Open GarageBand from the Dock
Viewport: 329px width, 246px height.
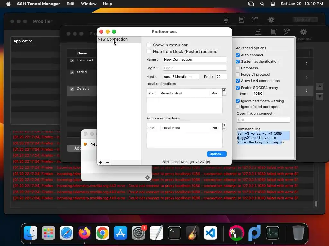click(x=192, y=233)
